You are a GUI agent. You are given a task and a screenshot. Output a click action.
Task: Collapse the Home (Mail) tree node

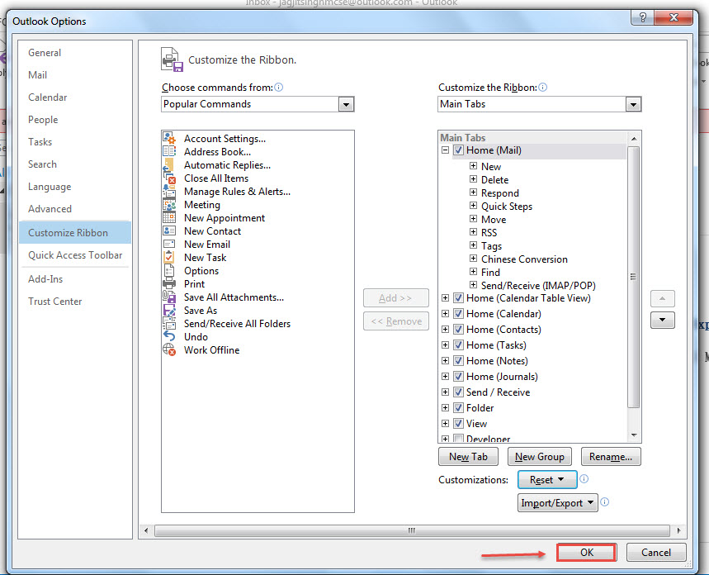[x=446, y=150]
